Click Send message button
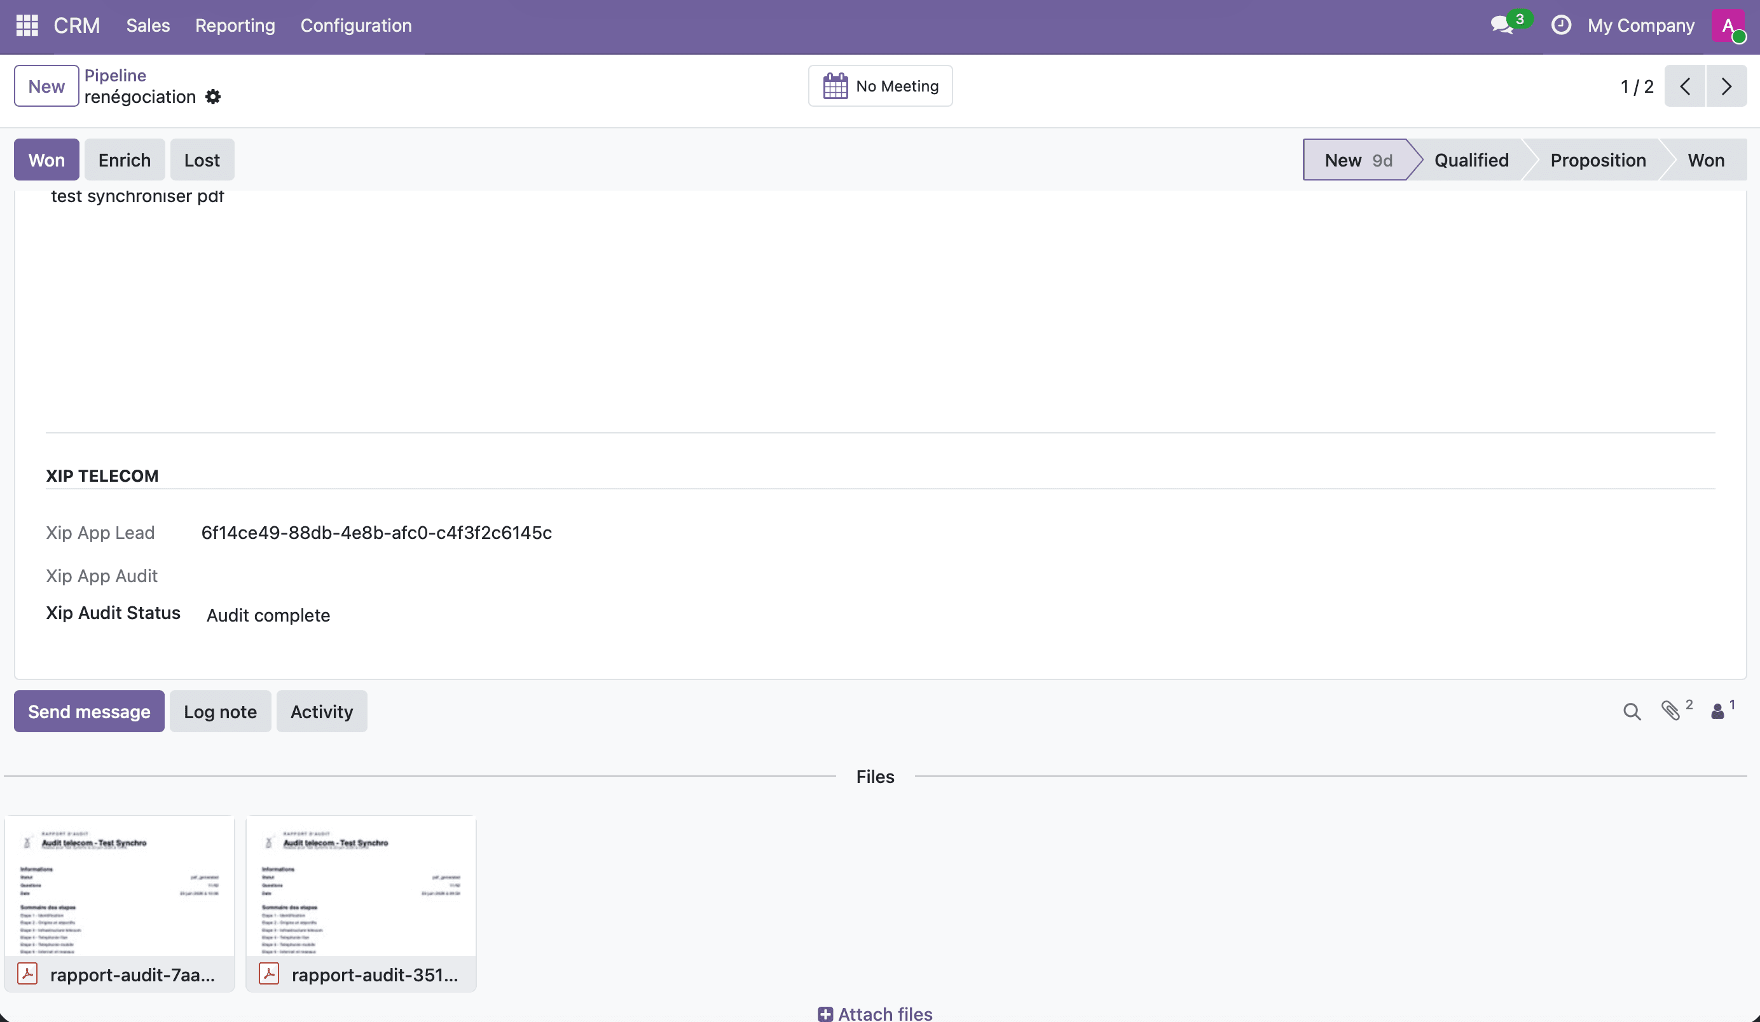 pos(90,711)
